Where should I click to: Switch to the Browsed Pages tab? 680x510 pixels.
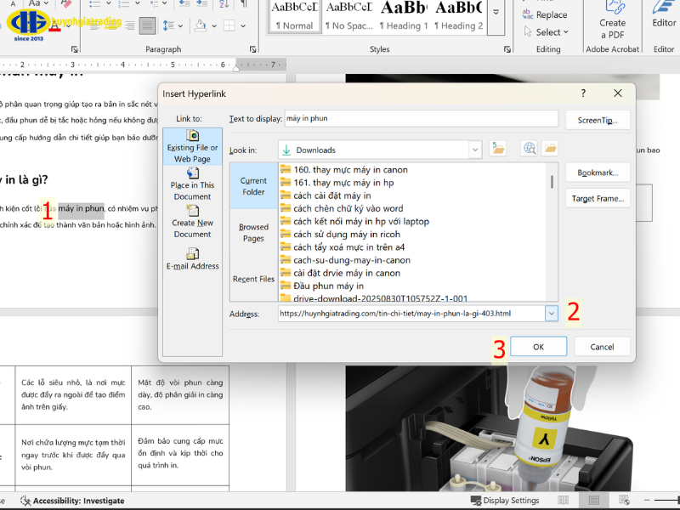[253, 232]
